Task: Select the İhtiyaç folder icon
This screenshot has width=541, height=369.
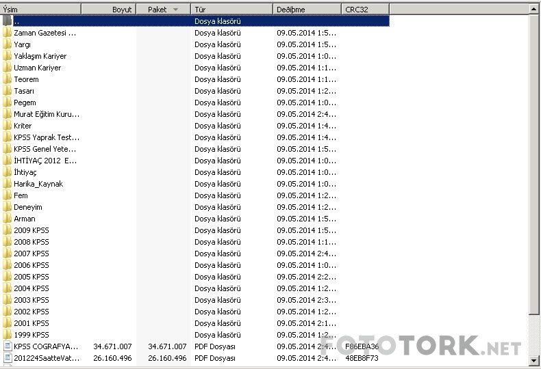Action: point(7,172)
